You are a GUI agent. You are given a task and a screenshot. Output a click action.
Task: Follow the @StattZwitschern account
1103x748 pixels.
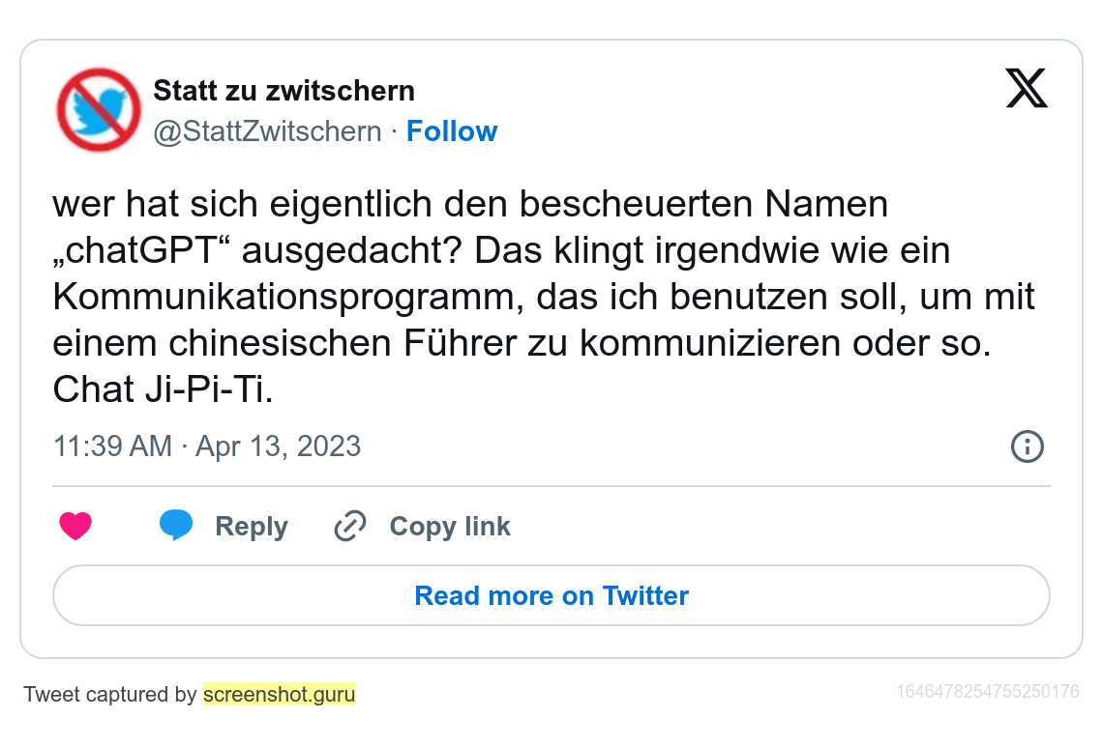(452, 131)
